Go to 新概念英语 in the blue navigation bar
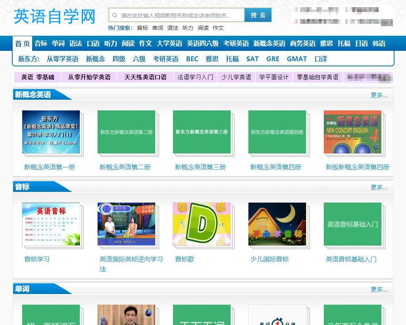The height and width of the screenshot is (325, 406). pyautogui.click(x=269, y=43)
